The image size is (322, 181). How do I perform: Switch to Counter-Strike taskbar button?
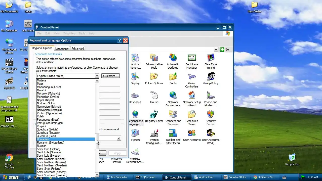point(235,177)
